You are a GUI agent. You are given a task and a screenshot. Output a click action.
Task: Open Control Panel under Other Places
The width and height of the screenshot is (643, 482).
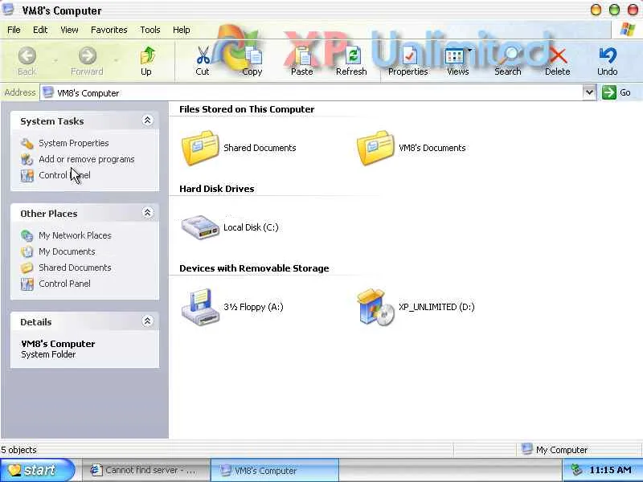click(x=64, y=284)
